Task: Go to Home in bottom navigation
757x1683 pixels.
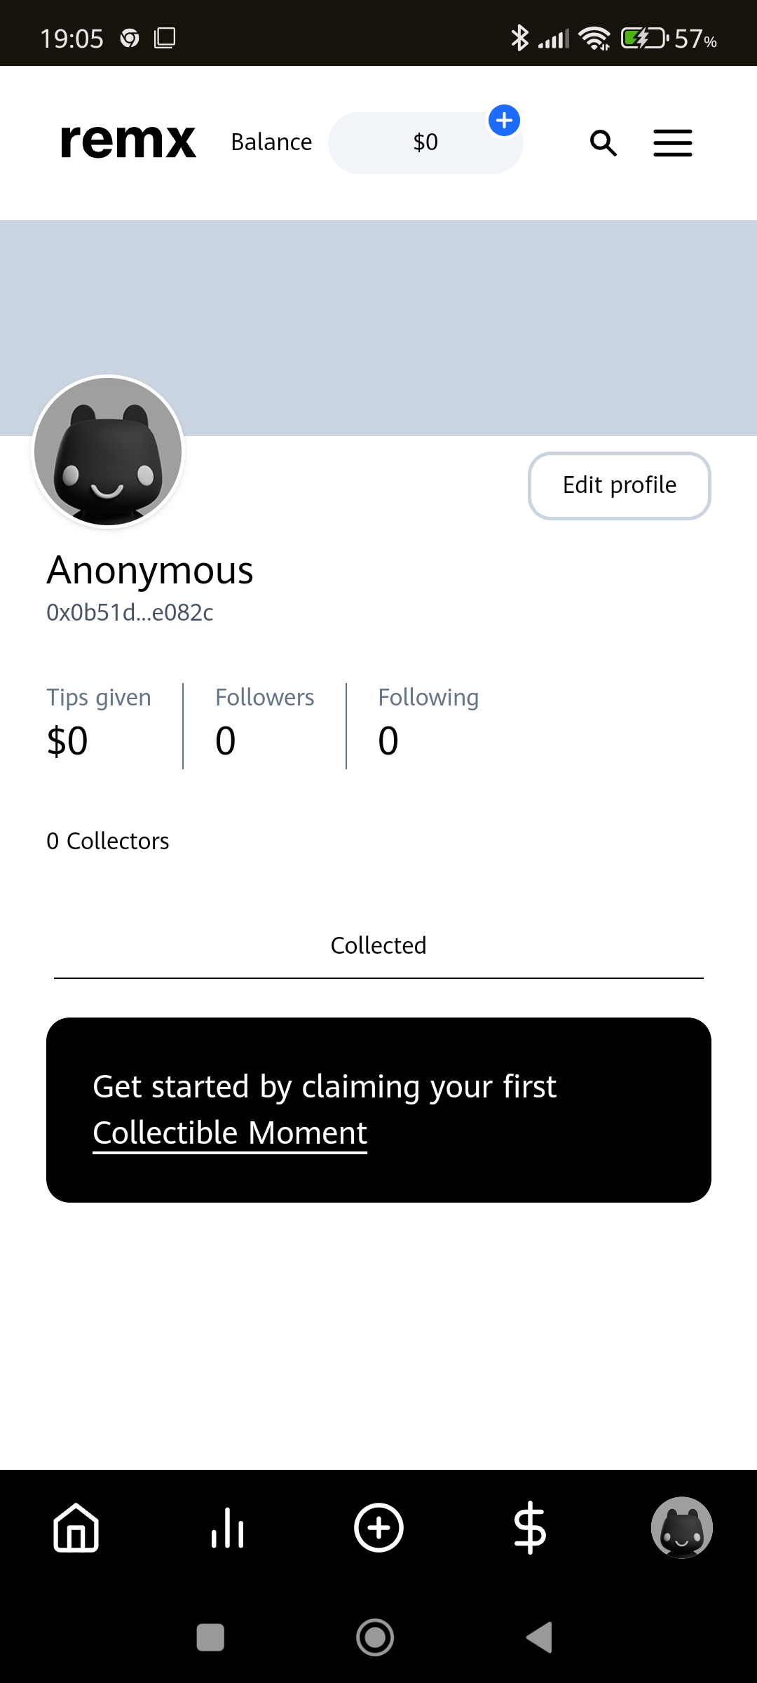Action: [76, 1528]
